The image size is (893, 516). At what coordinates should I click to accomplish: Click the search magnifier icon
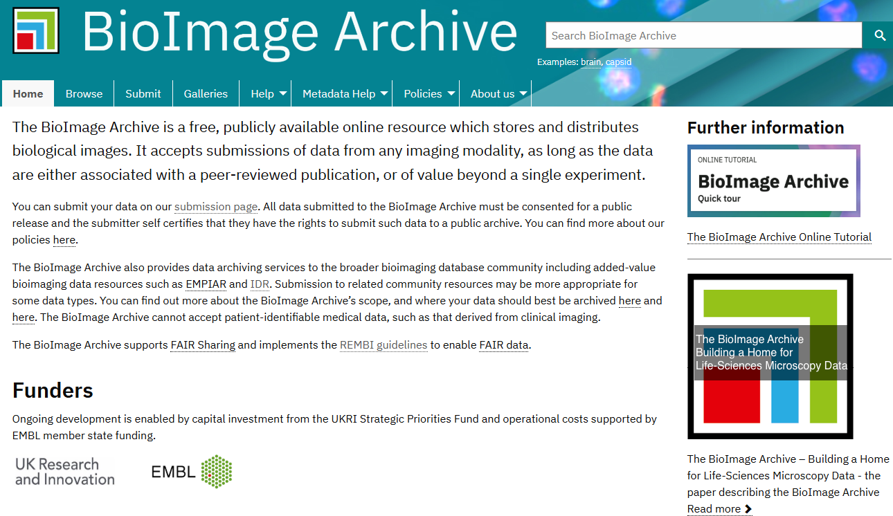(x=879, y=35)
